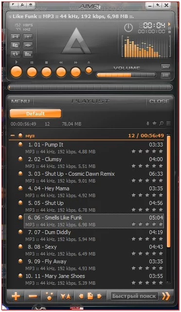Viewport: 181px width, 312px height.
Task: Toggle playlist visibility icon below volume
Action: (165, 75)
